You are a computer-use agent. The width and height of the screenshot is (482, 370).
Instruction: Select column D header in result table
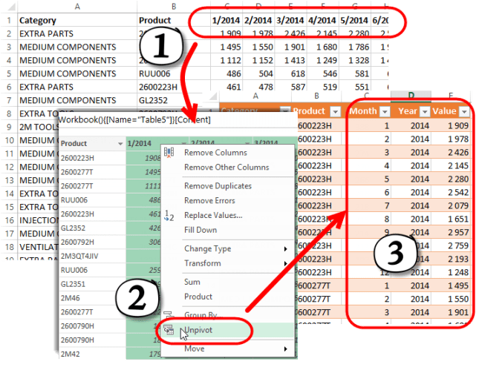(411, 96)
